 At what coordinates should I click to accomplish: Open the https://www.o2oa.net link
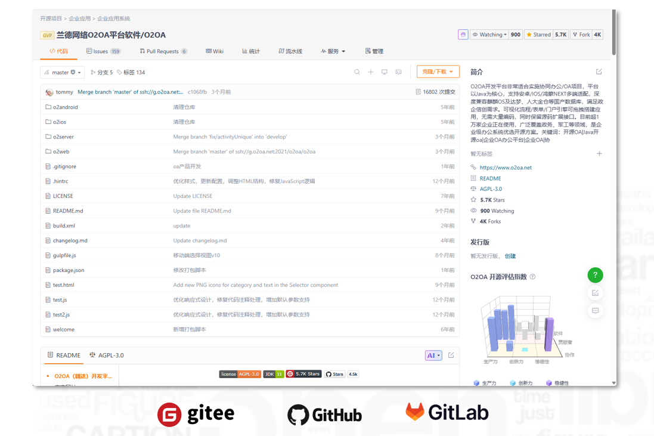click(x=506, y=168)
